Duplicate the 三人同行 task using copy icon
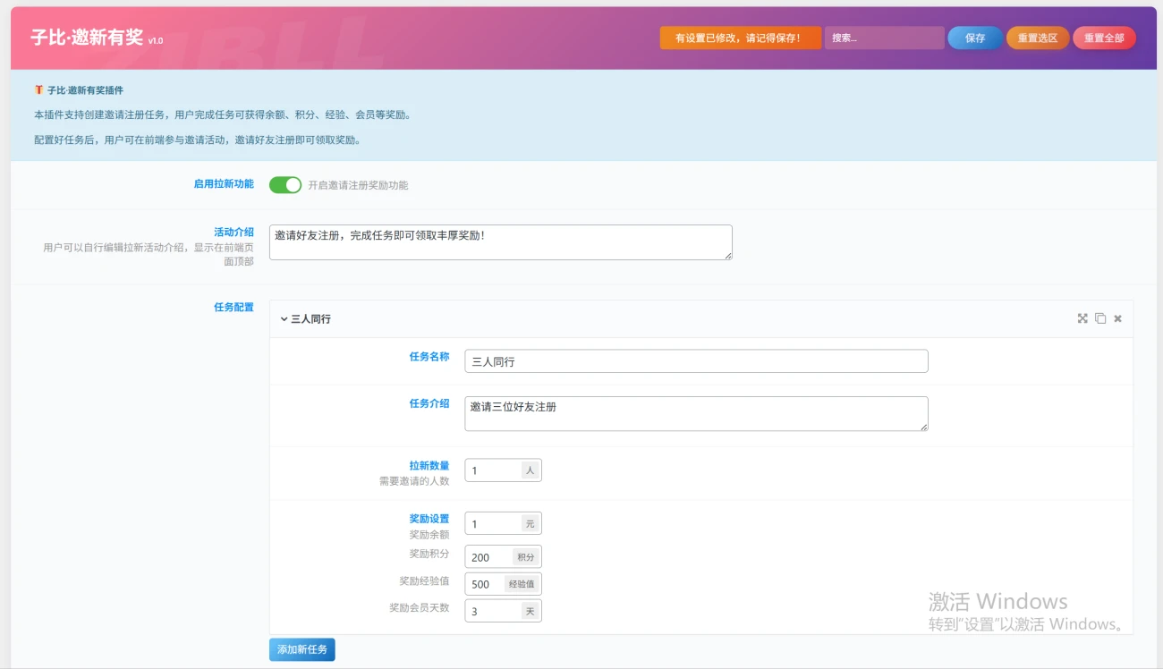This screenshot has width=1163, height=669. coord(1099,318)
